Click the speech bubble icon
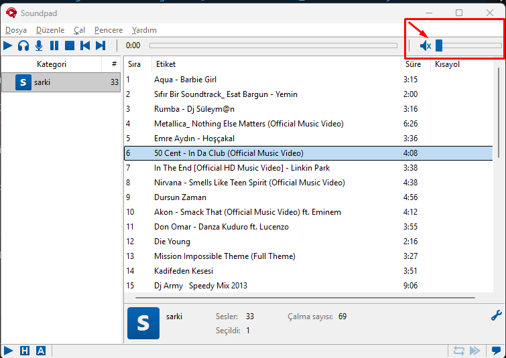506x358 pixels. (x=497, y=351)
